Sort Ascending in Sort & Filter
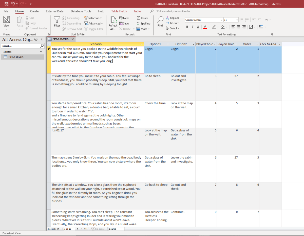 point(71,18)
